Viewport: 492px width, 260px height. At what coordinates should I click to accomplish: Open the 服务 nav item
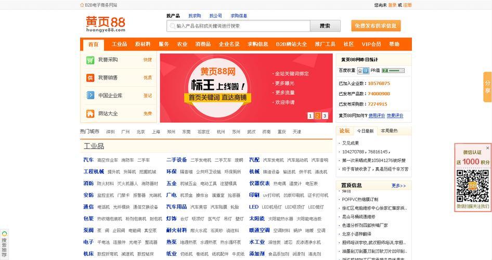coord(164,44)
